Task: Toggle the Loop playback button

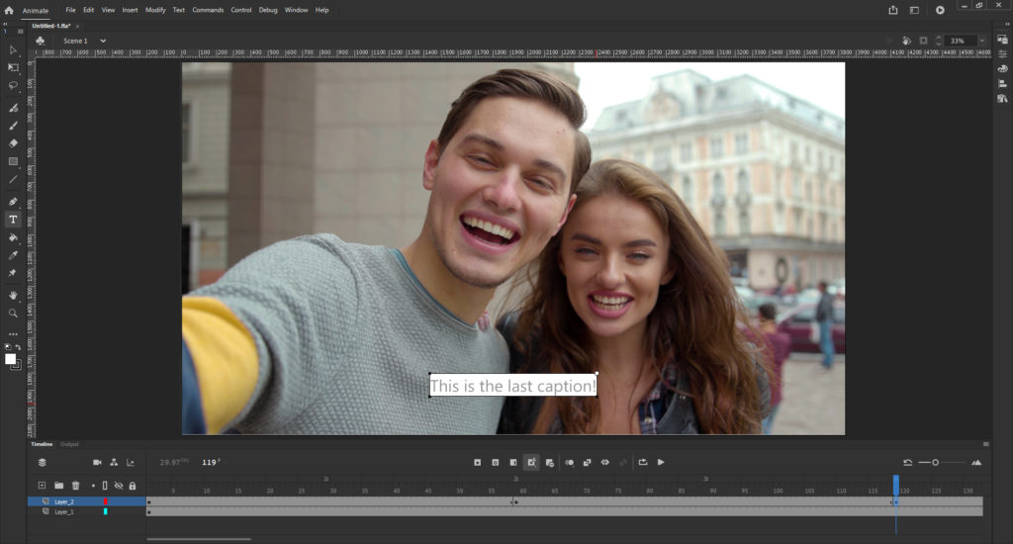Action: pyautogui.click(x=642, y=462)
